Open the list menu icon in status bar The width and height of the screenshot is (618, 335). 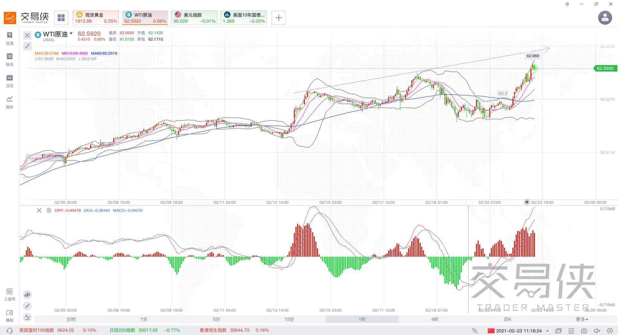tap(571, 330)
